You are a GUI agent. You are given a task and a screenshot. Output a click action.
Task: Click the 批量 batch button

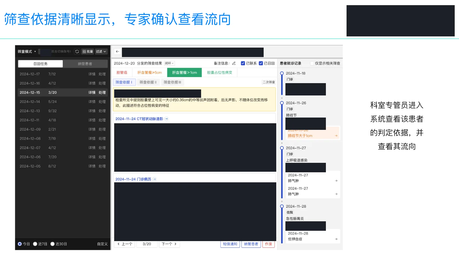click(88, 52)
